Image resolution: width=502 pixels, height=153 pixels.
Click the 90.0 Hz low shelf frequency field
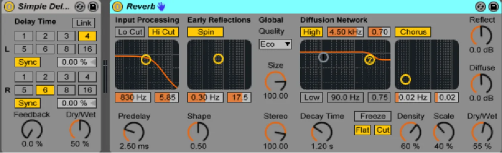click(x=345, y=97)
